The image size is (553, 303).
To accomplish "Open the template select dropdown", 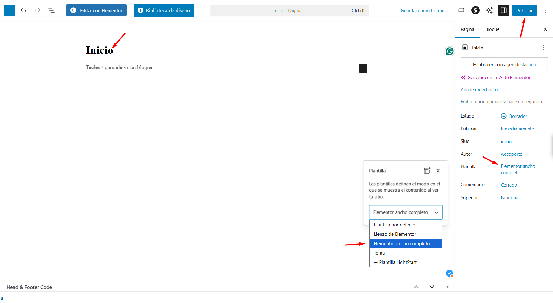I will tap(406, 212).
